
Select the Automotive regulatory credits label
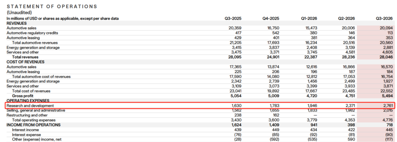33,33
